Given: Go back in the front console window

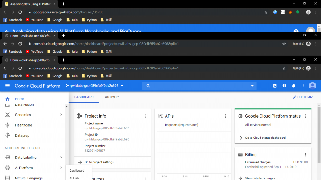Looking at the screenshot, I should point(5,68).
